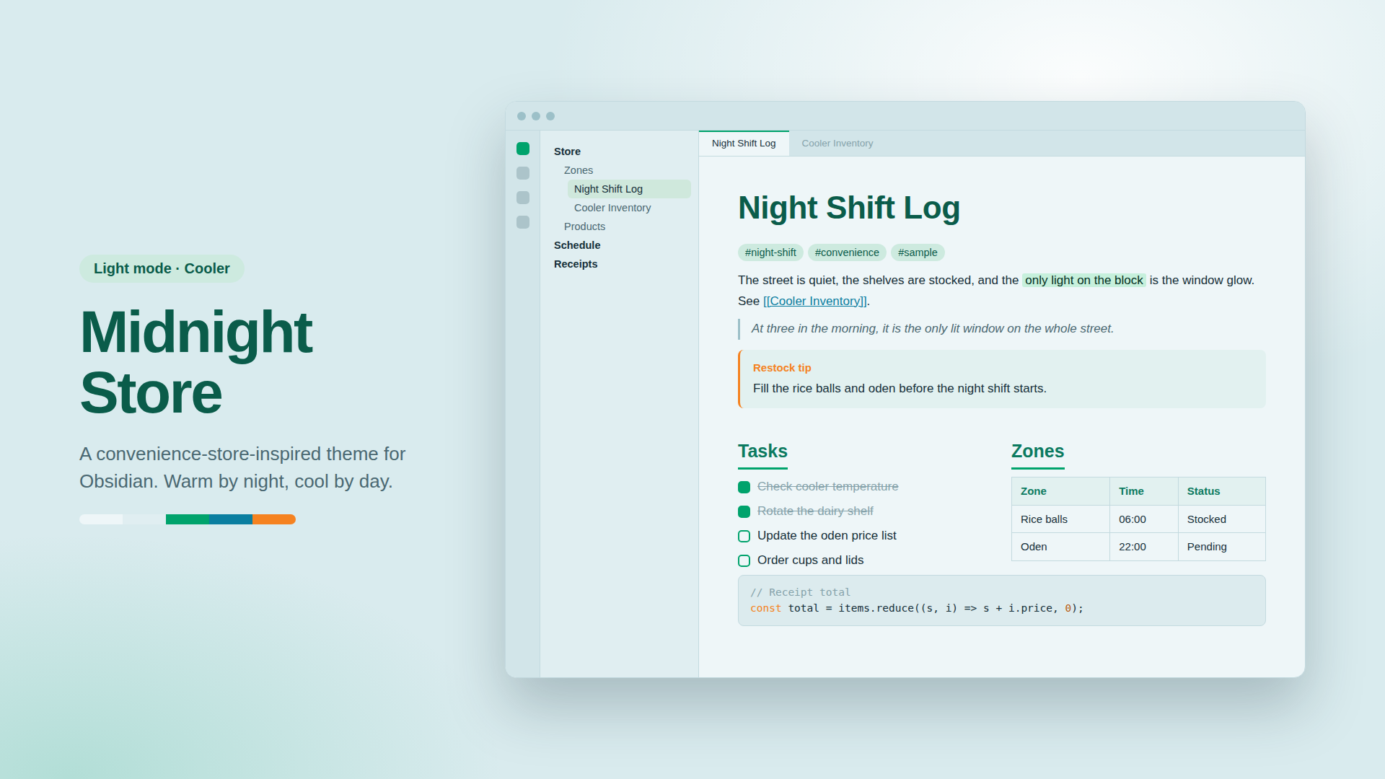This screenshot has width=1385, height=779.
Task: Check Order cups and lids task
Action: (x=744, y=561)
